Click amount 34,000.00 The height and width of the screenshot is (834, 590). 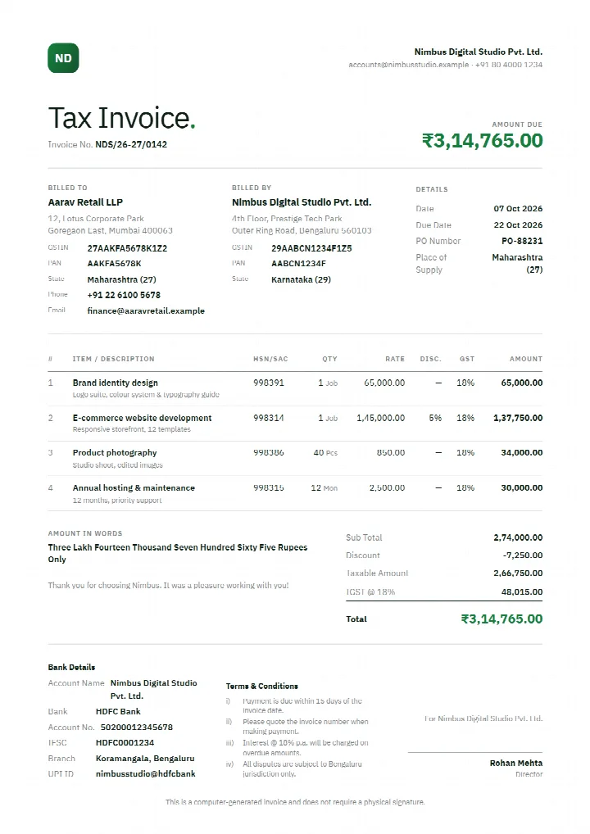pyautogui.click(x=522, y=452)
